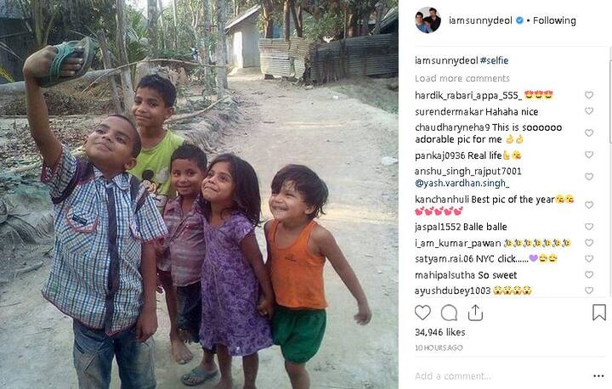This screenshot has height=389, width=612.
Task: Click the comments scrollbar
Action: coord(609,101)
